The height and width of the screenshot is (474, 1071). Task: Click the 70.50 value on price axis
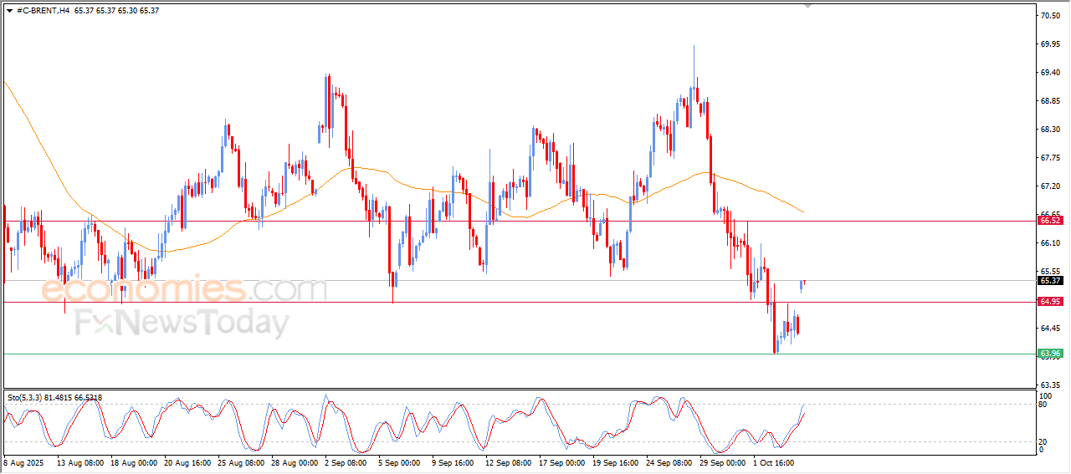1049,16
